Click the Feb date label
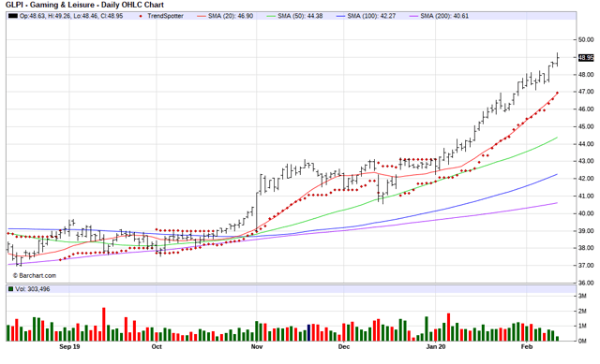This screenshot has height=364, width=600. click(x=527, y=347)
